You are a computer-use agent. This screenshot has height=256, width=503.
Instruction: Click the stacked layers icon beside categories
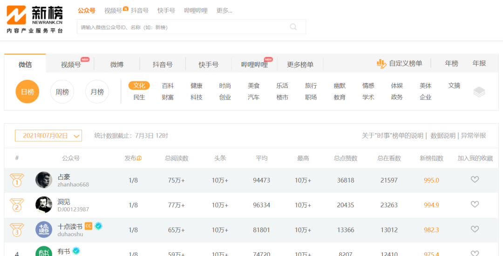tap(479, 92)
